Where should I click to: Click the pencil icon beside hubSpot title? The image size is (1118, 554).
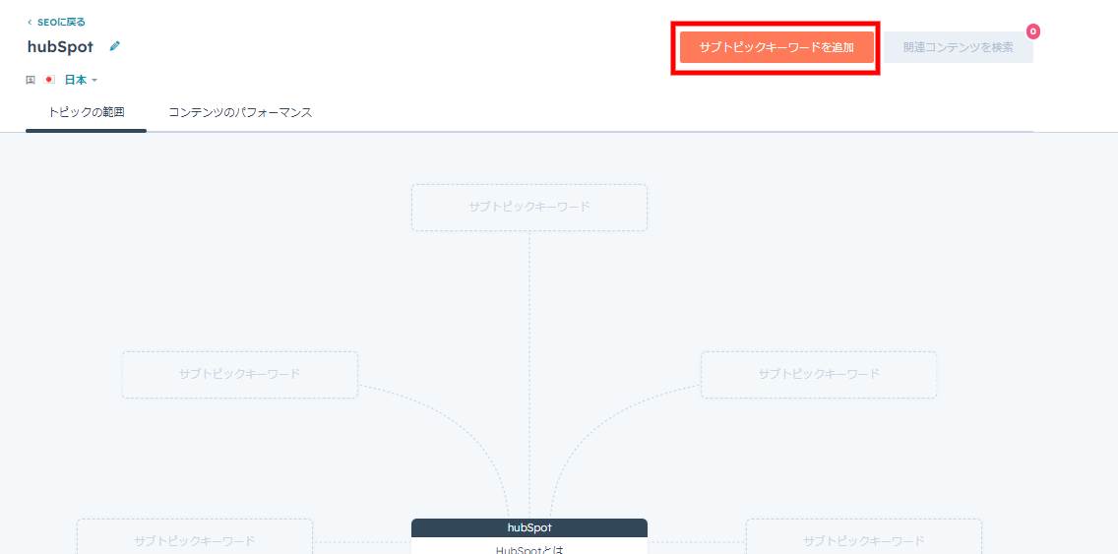tap(115, 46)
